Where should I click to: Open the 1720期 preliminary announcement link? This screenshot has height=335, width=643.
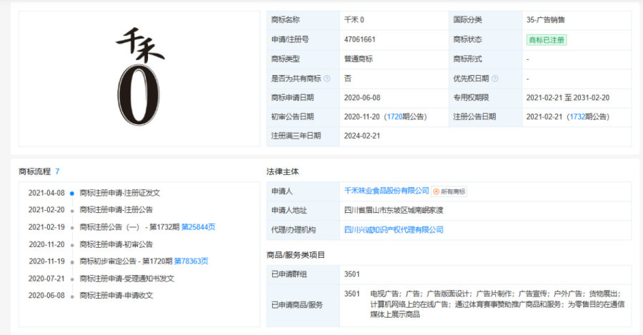pos(397,116)
